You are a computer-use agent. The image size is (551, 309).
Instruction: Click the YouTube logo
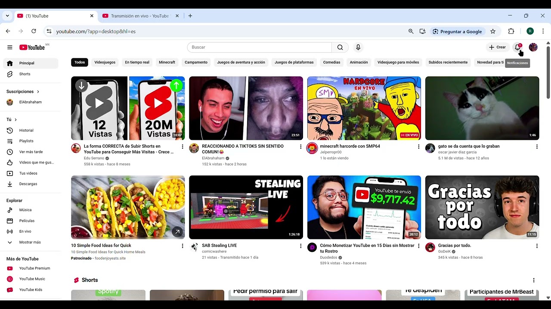point(32,47)
